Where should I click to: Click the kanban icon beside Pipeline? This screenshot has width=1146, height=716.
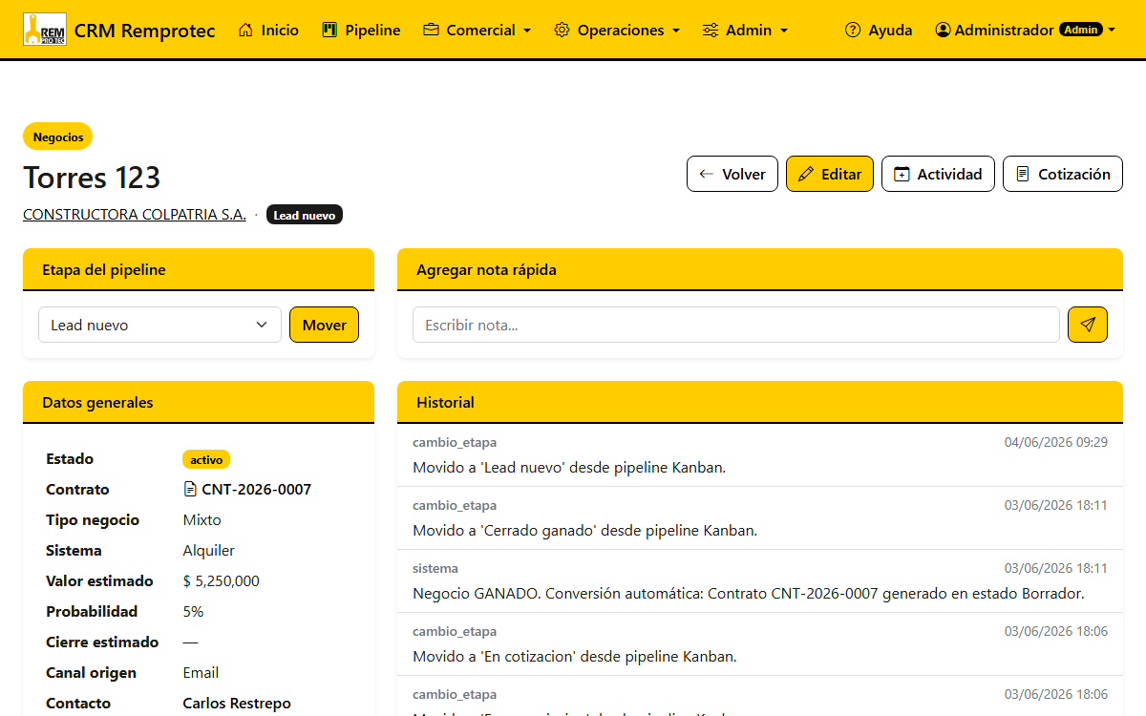330,30
